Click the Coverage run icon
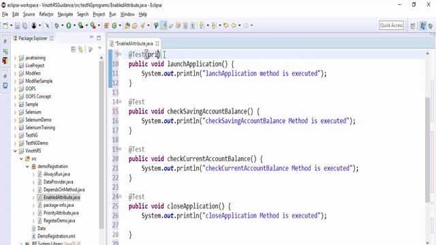 [80, 26]
